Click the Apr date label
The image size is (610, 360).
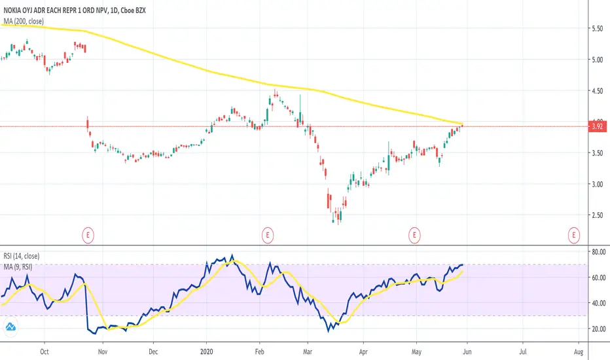click(363, 351)
